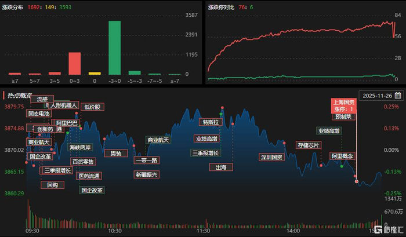Click the red 0~3 distribution bar
The image size is (406, 237).
tap(75, 64)
